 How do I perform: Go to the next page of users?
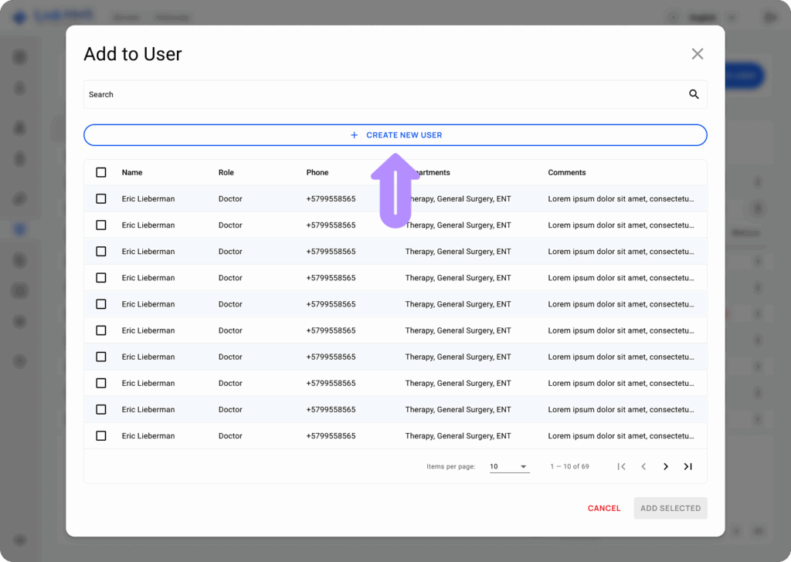(x=666, y=466)
